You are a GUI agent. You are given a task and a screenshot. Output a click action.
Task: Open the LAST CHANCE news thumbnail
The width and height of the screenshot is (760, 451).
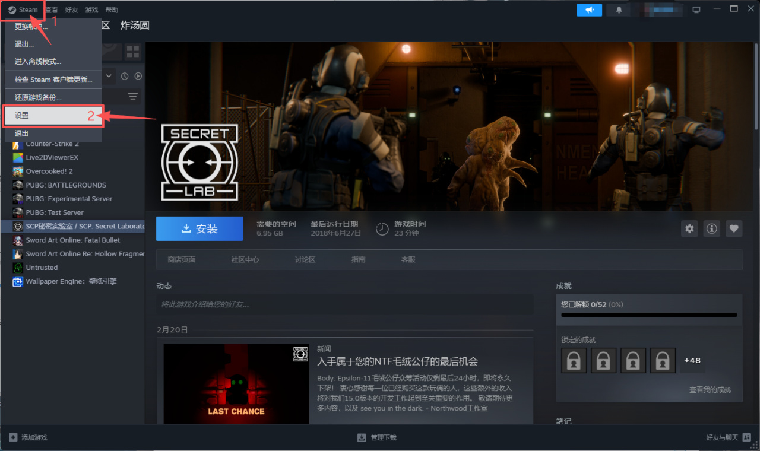[x=236, y=384]
